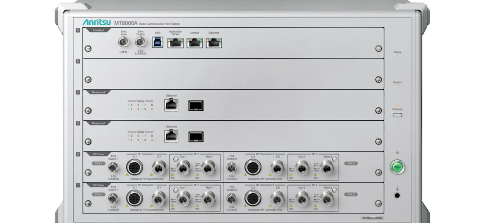Push the green Power button
The height and width of the screenshot is (223, 484).
pyautogui.click(x=398, y=167)
